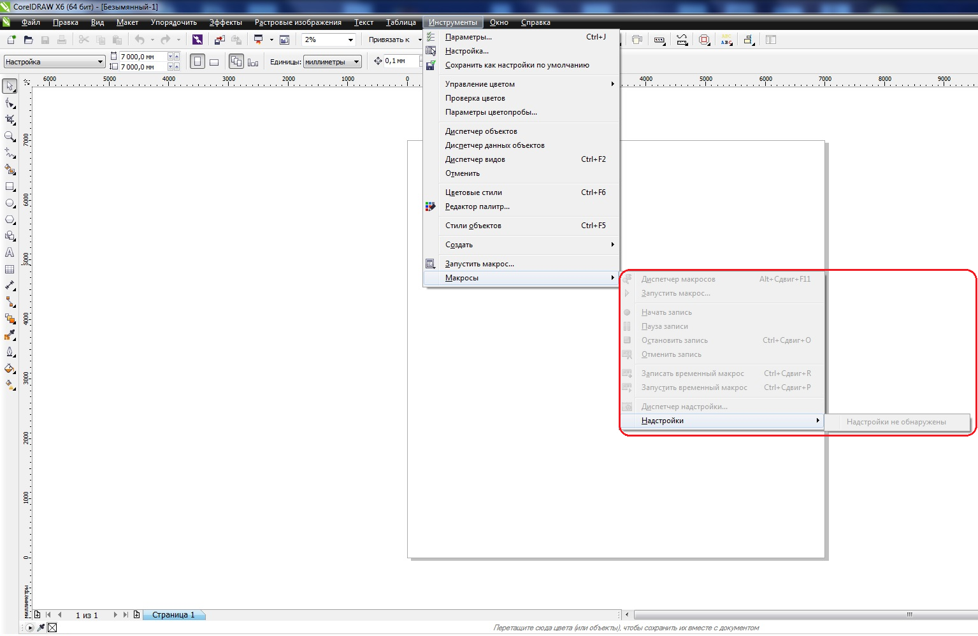Select the Pick tool in toolbox

click(x=10, y=86)
